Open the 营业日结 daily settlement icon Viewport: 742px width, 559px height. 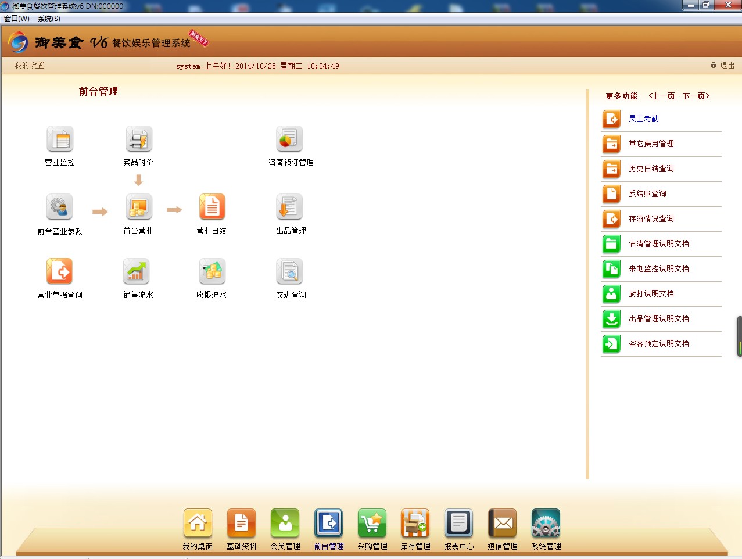[x=212, y=207]
